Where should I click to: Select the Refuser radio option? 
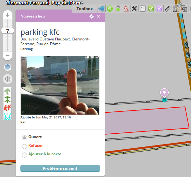click(25, 146)
